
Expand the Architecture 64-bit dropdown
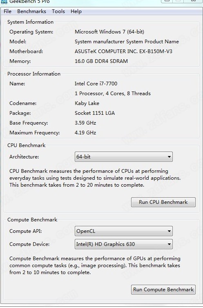pyautogui.click(x=124, y=157)
